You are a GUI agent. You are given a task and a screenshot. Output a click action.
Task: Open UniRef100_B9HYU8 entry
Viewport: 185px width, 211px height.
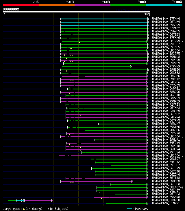pyautogui.click(x=166, y=57)
